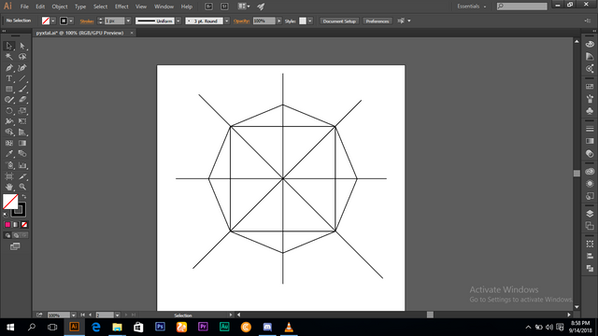This screenshot has width=598, height=336.
Task: Click Document Setup button
Action: pyautogui.click(x=339, y=21)
